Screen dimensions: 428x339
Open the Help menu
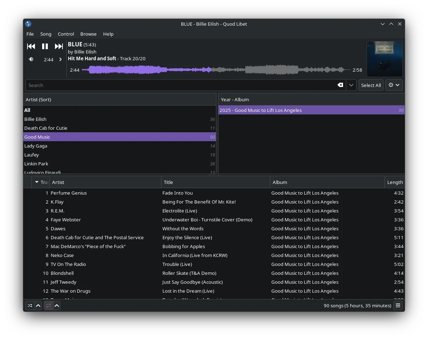[108, 34]
